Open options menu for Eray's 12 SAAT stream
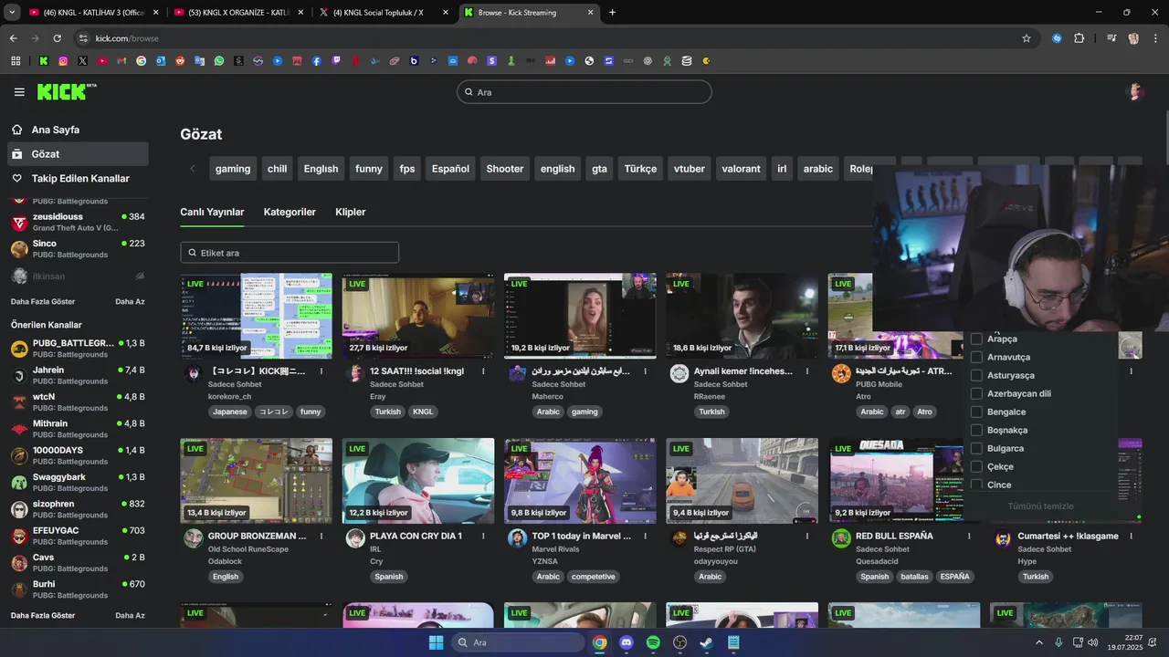The image size is (1169, 657). (x=483, y=371)
